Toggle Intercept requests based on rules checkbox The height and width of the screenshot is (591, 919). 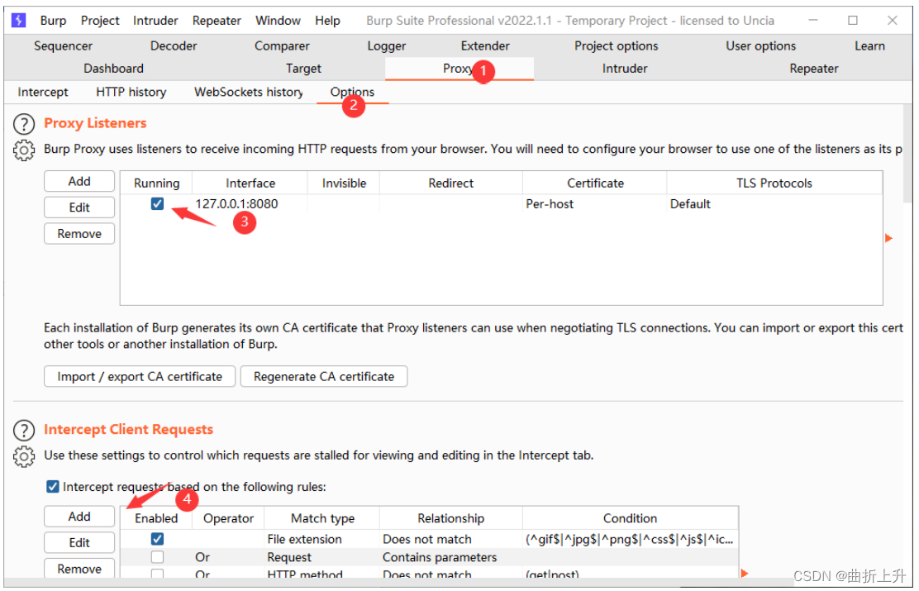(53, 487)
